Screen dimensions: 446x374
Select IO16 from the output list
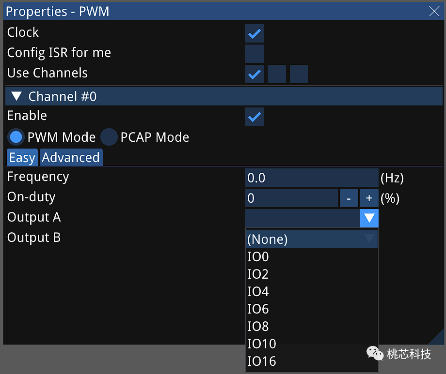[x=262, y=361]
